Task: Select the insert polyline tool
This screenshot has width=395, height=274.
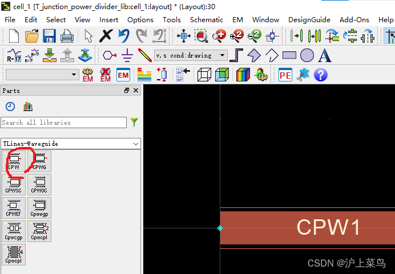Action: [272, 55]
